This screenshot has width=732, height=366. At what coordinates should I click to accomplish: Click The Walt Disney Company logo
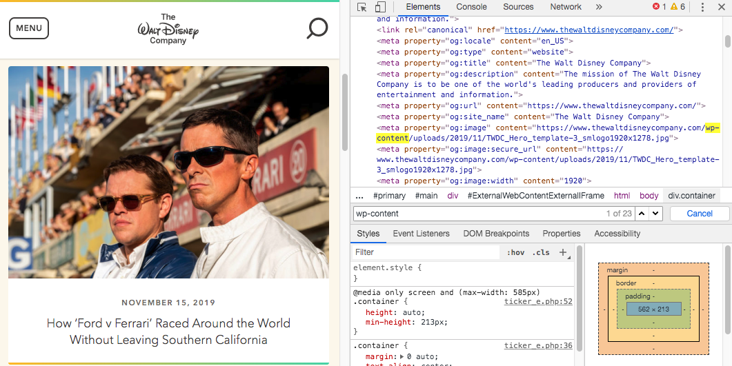pos(168,29)
